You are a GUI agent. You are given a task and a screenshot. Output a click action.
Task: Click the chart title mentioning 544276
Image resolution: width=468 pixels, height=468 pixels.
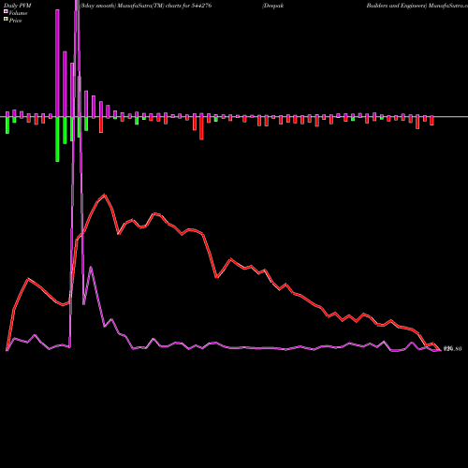(x=146, y=6)
